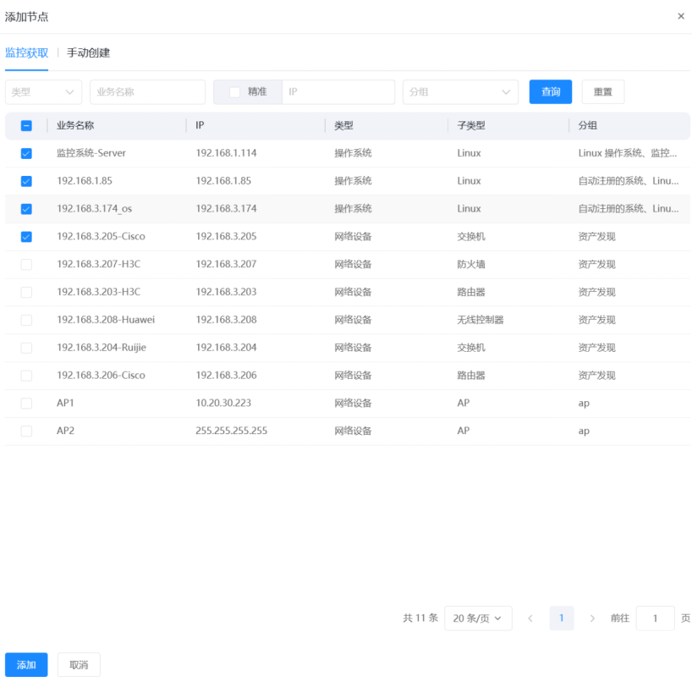This screenshot has width=692, height=687.
Task: Click the 共 11 条 total count
Action: coord(420,618)
